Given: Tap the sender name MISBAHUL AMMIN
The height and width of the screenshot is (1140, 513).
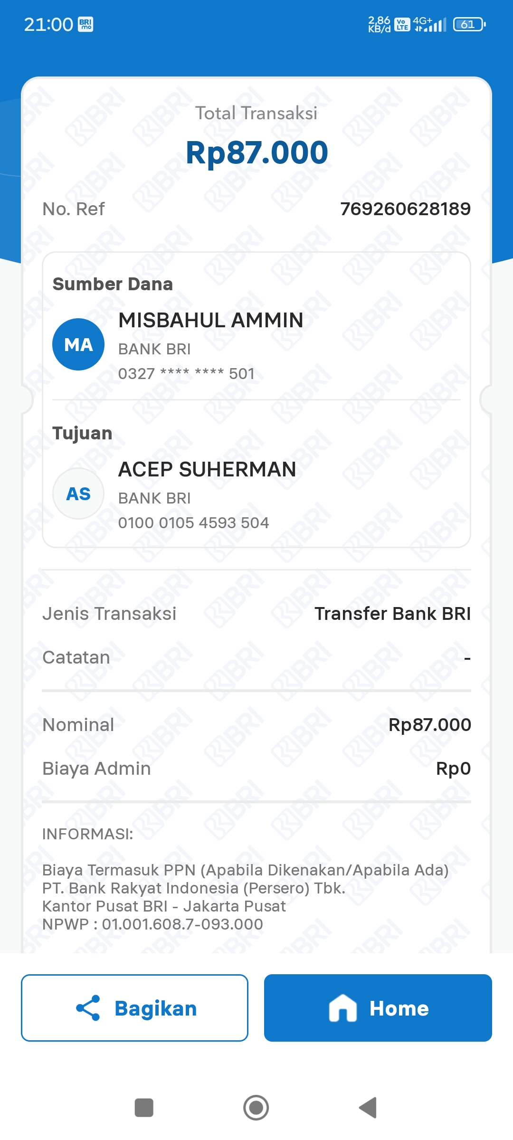Looking at the screenshot, I should tap(211, 320).
